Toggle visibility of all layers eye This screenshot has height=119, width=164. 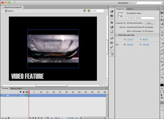[x=21, y=92]
